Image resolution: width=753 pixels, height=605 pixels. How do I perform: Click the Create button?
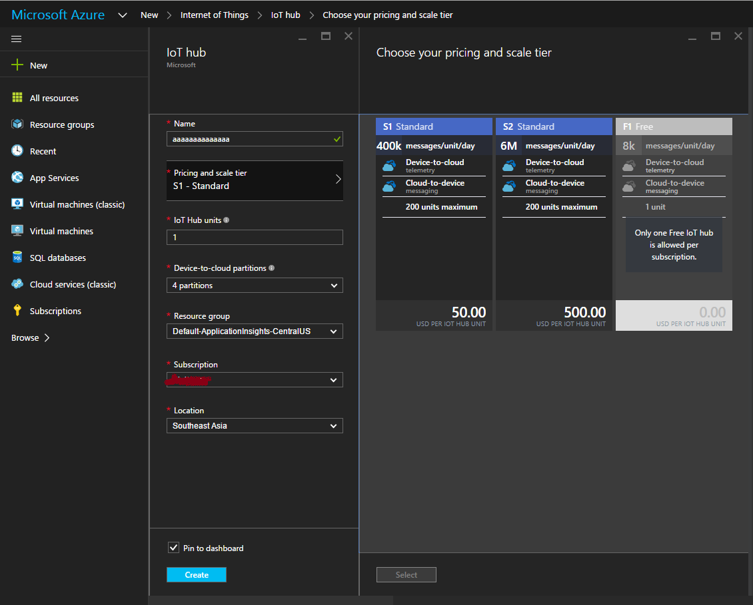[197, 574]
